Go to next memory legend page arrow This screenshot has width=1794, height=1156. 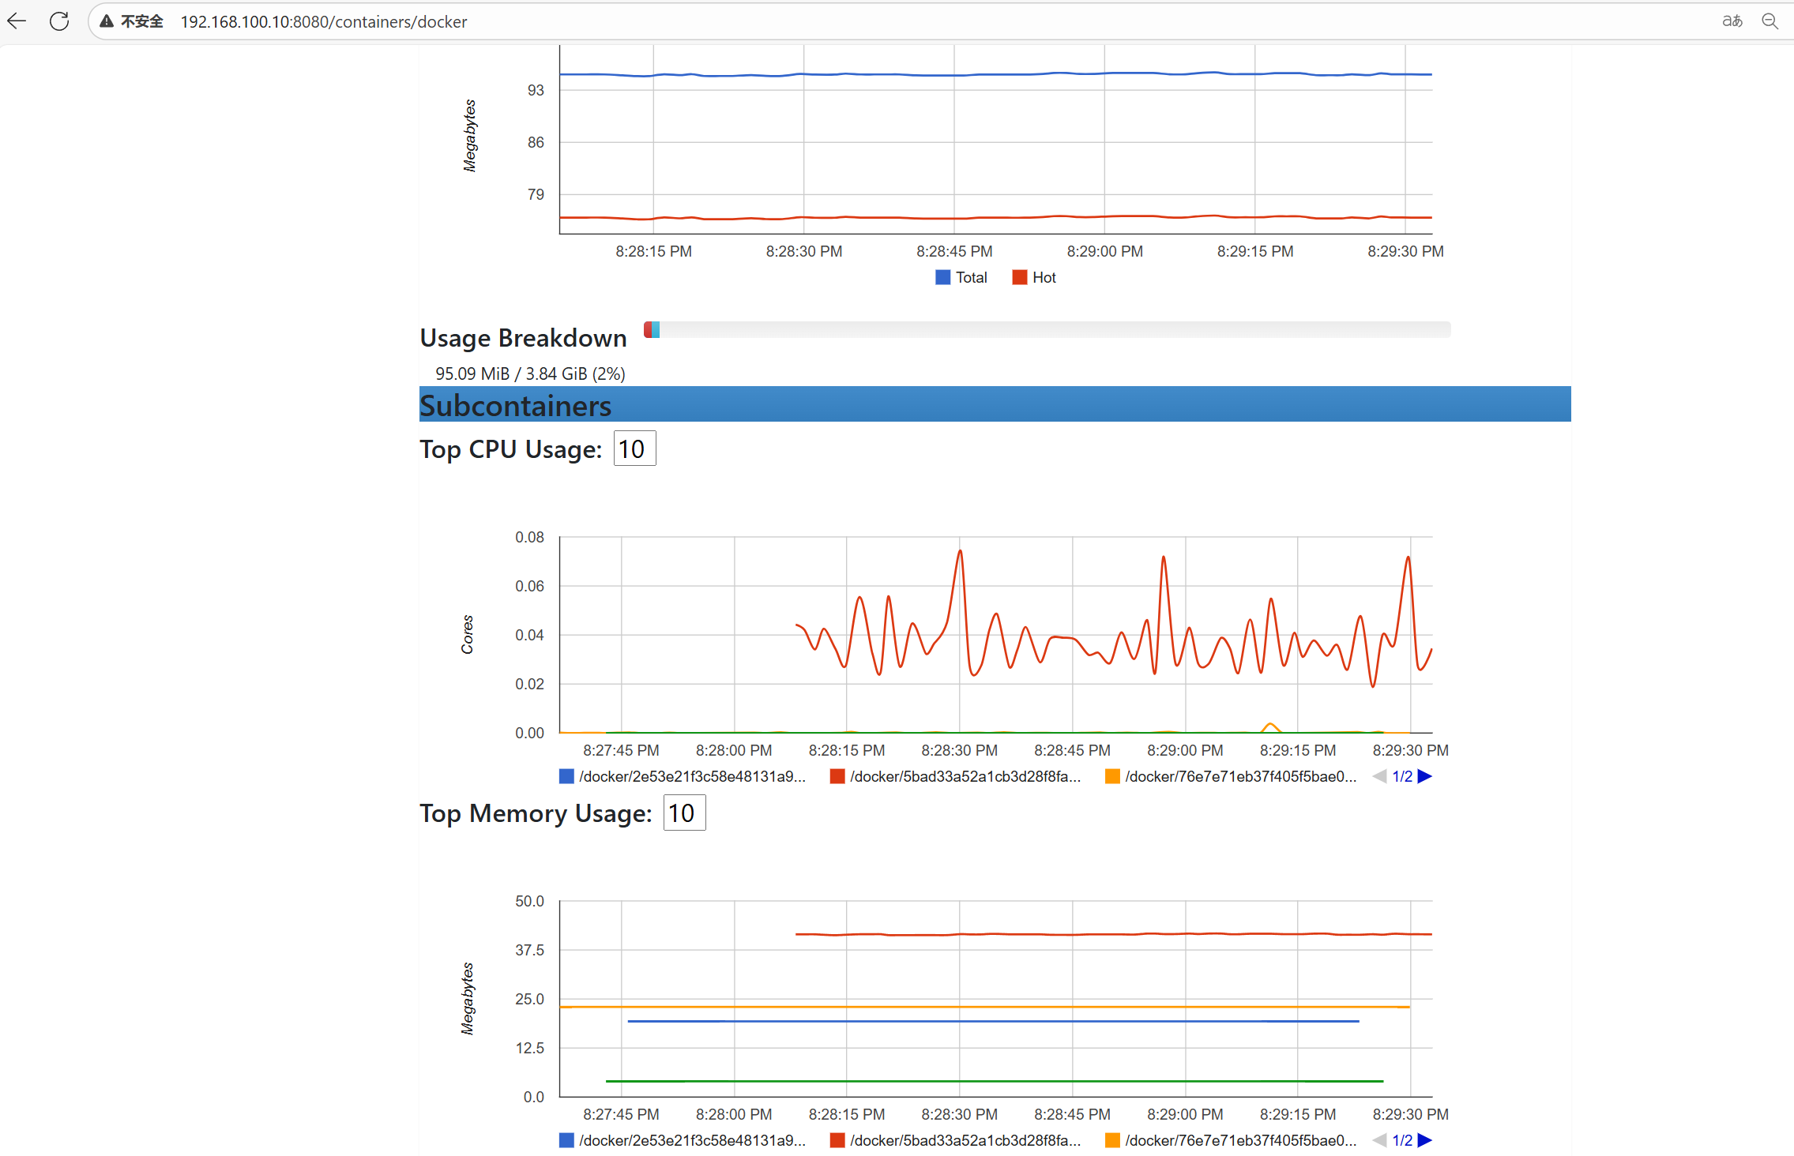tap(1425, 1140)
